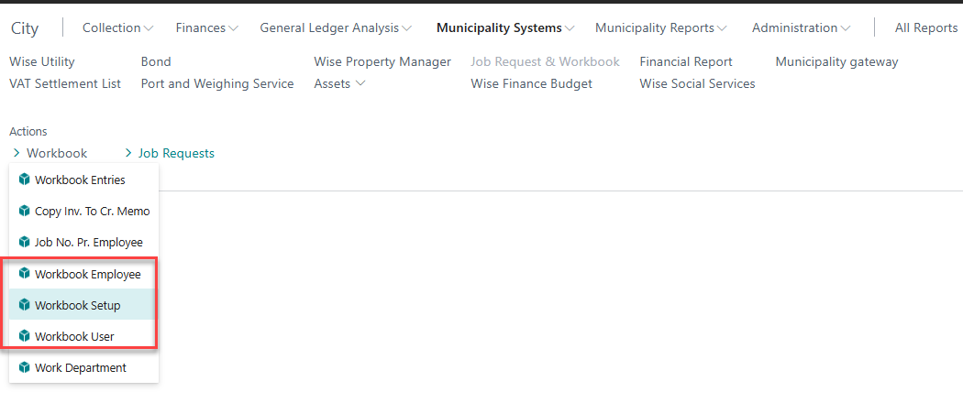Open the Finances menu
The height and width of the screenshot is (403, 963).
pyautogui.click(x=207, y=27)
